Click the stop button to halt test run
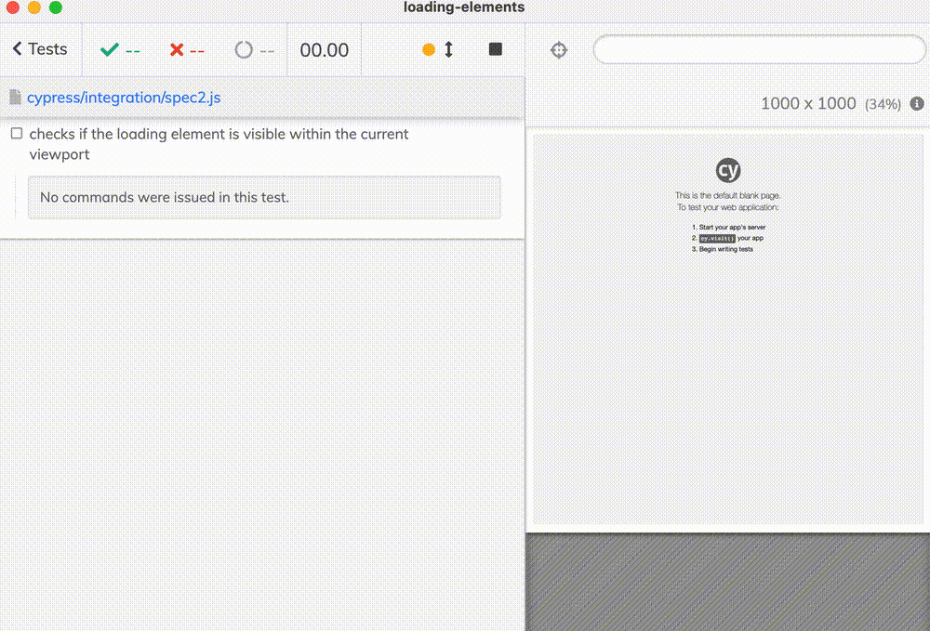 point(496,48)
